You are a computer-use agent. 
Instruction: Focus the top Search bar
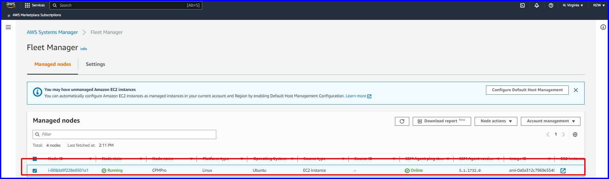(126, 5)
